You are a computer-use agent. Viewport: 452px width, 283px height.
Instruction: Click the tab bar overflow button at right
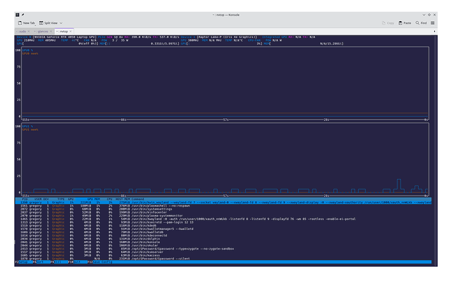[434, 31]
